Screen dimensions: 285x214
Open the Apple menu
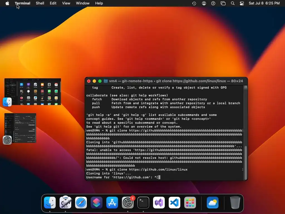tap(7, 3)
